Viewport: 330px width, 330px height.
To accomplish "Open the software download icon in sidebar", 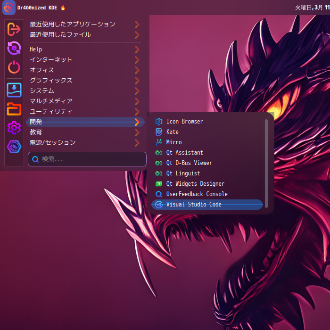I will 14,90.
